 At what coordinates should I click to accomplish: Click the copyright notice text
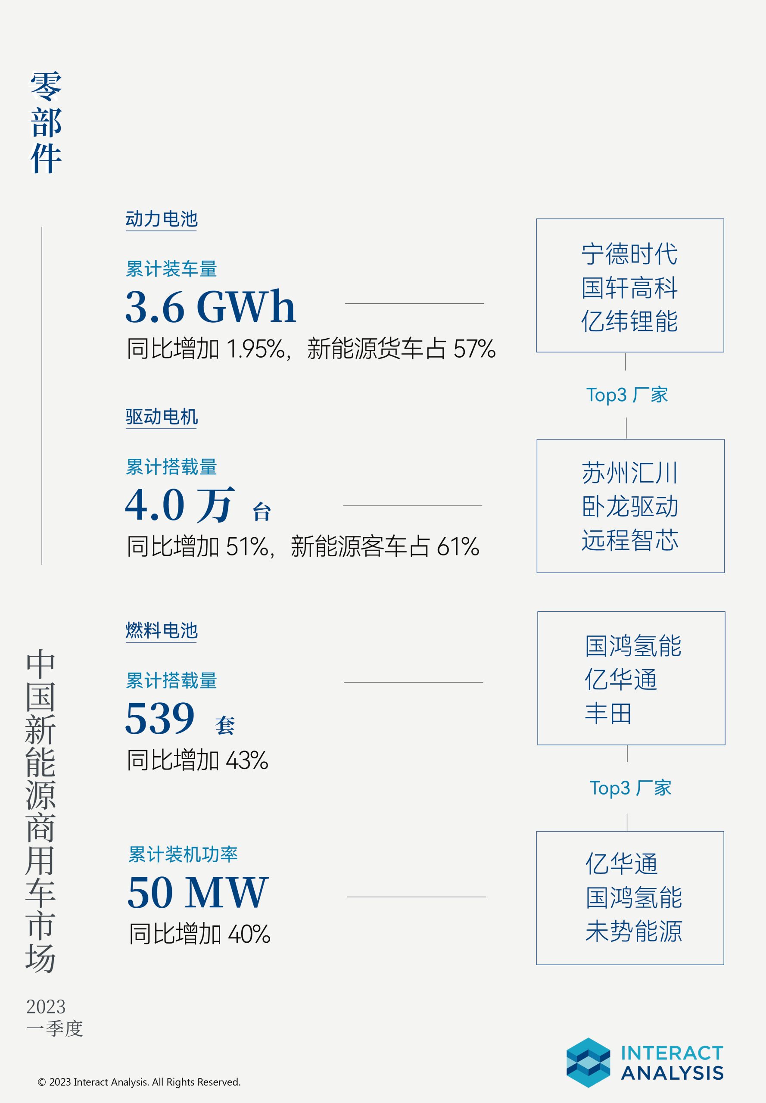139,1082
